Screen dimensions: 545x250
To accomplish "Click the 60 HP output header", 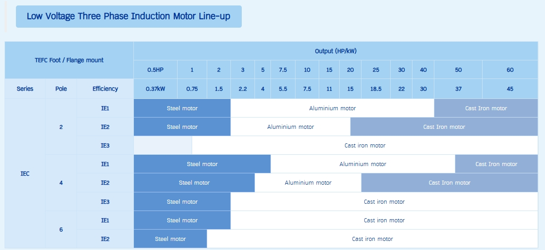I will (510, 70).
